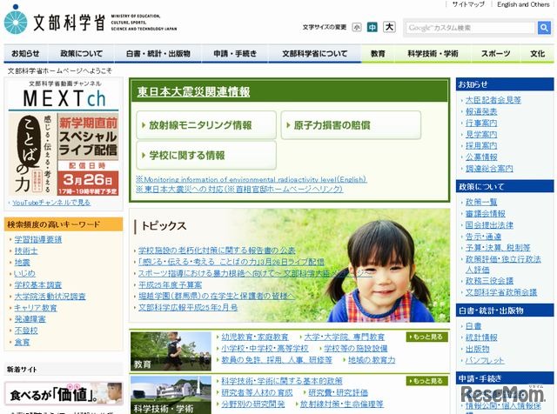The width and height of the screenshot is (557, 414).
Task: Click 学校に関する情報 button
Action: tap(206, 155)
